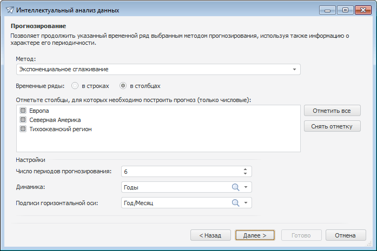This screenshot has height=251, width=377.
Task: Check the Европа column checkbox
Action: tap(23, 111)
